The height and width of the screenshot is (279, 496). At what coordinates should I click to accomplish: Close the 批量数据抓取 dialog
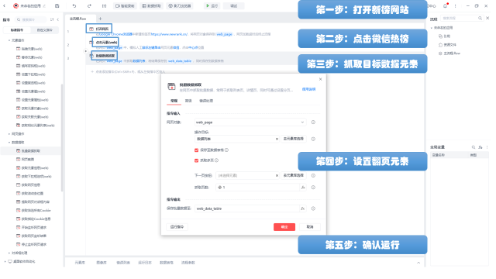pyautogui.click(x=320, y=79)
